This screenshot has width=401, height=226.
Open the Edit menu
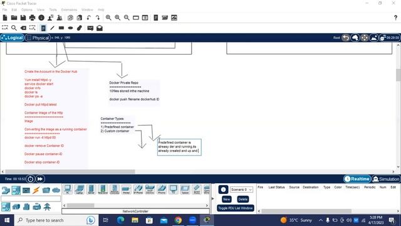(14, 10)
